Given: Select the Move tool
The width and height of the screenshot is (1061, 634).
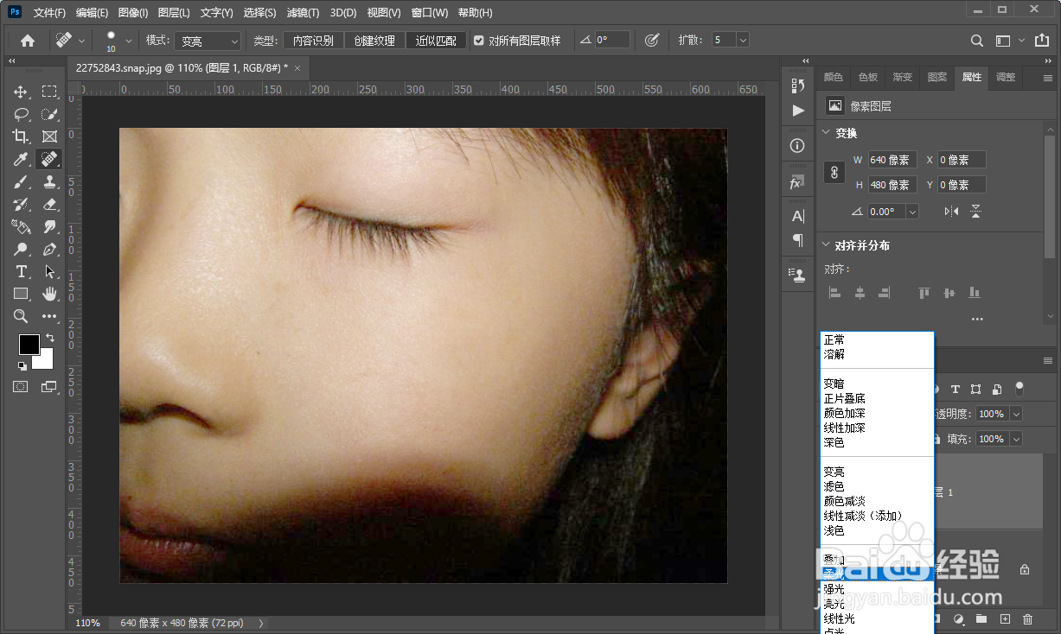Looking at the screenshot, I should (x=21, y=92).
